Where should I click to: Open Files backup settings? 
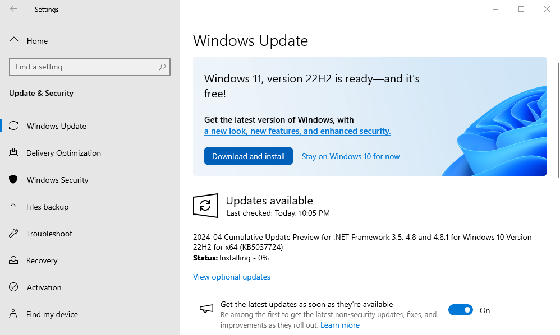tap(49, 207)
